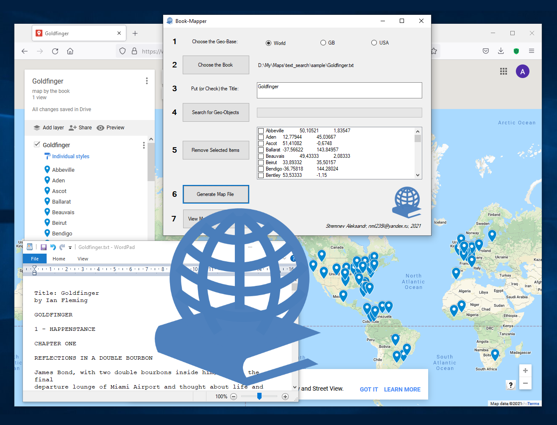Click the Abbeville pin in layer list
Viewport: 557px width, 425px height.
(47, 169)
